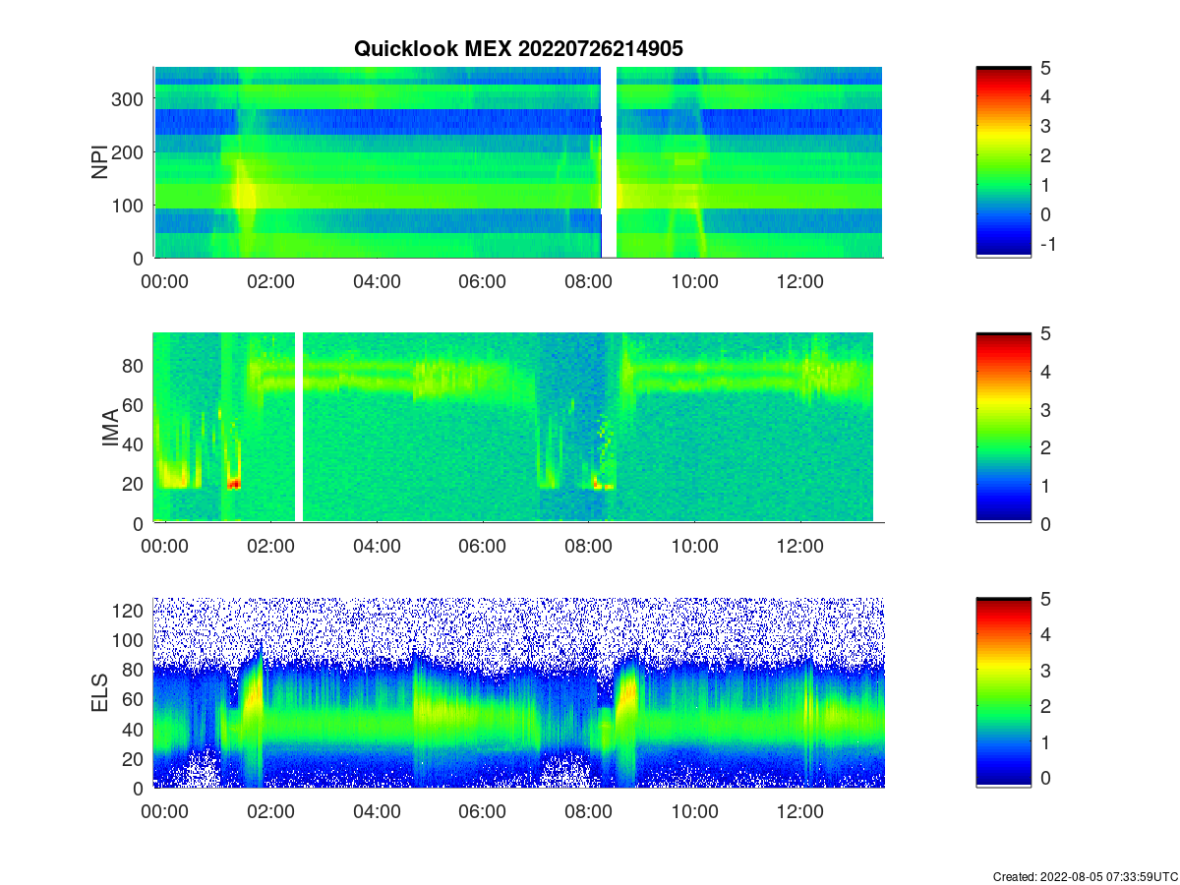Click the "08:00" tick under the NPI panel
The image size is (1180, 885).
click(x=588, y=282)
